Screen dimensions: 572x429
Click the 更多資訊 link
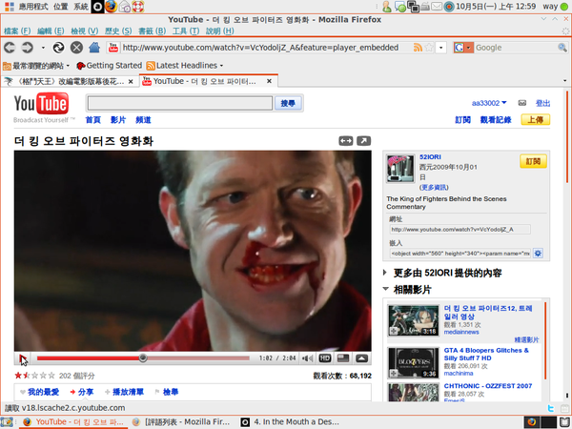coord(434,188)
